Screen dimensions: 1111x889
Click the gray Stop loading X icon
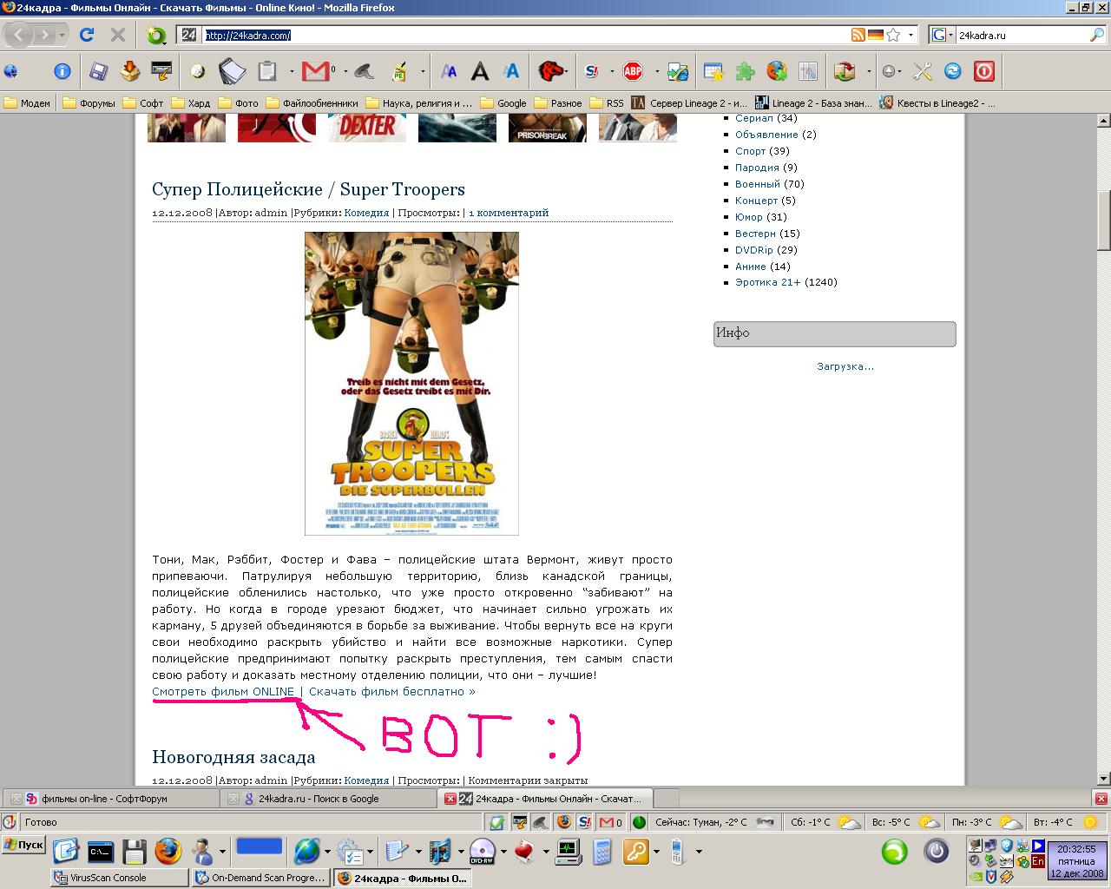coord(117,35)
